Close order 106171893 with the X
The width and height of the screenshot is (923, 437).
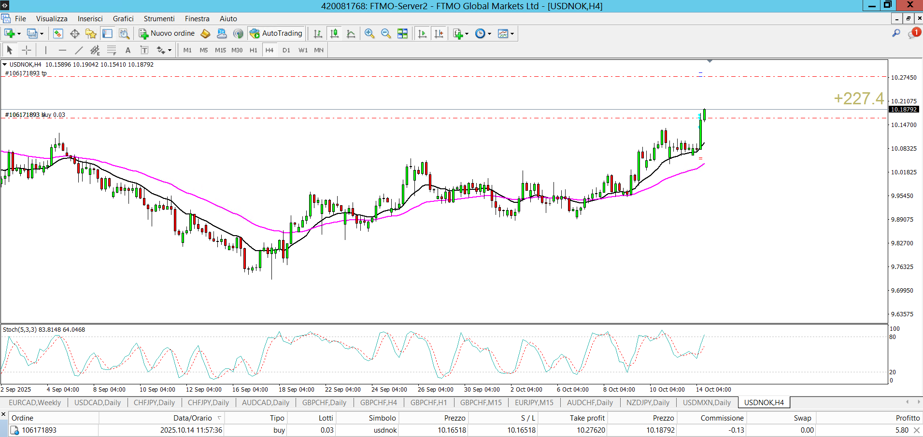tap(916, 430)
